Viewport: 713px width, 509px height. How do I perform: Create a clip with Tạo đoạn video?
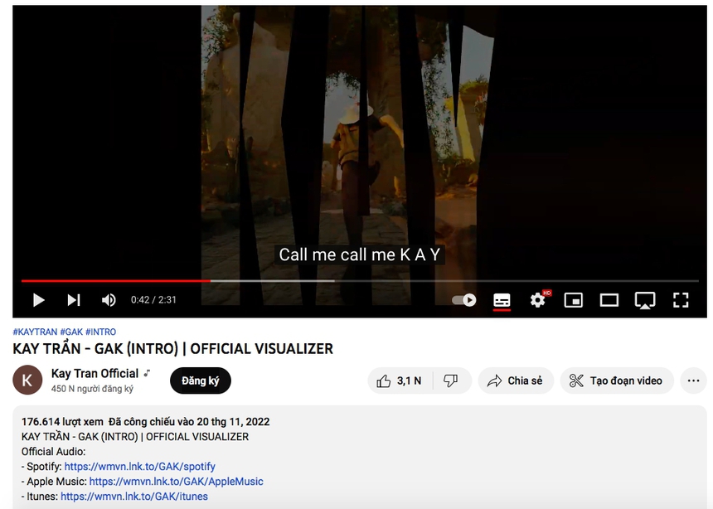coord(617,381)
